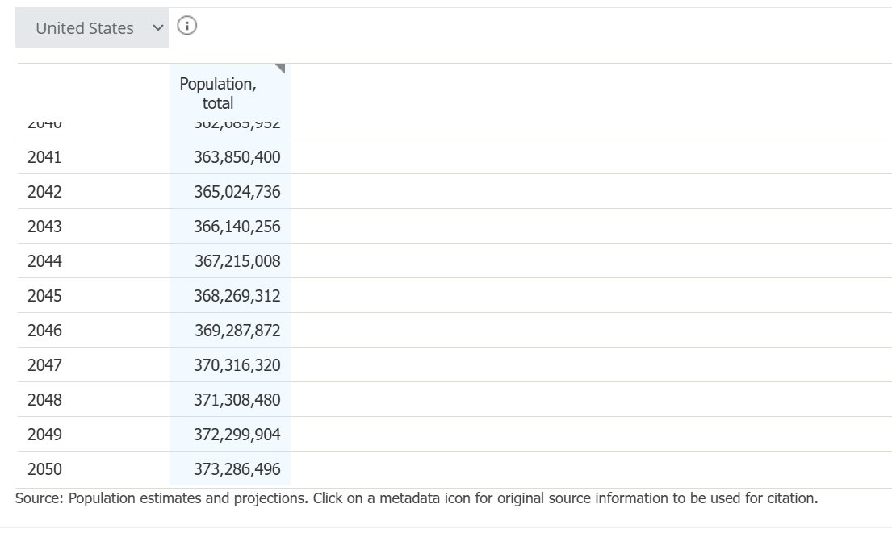Select the 2041 row label
This screenshot has width=892, height=533.
click(x=44, y=156)
